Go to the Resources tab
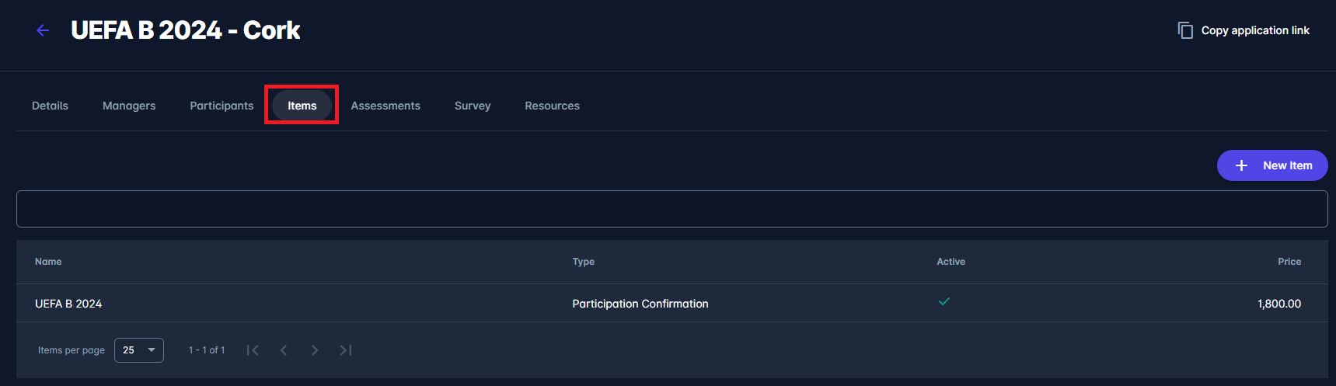This screenshot has height=386, width=1336. point(552,106)
